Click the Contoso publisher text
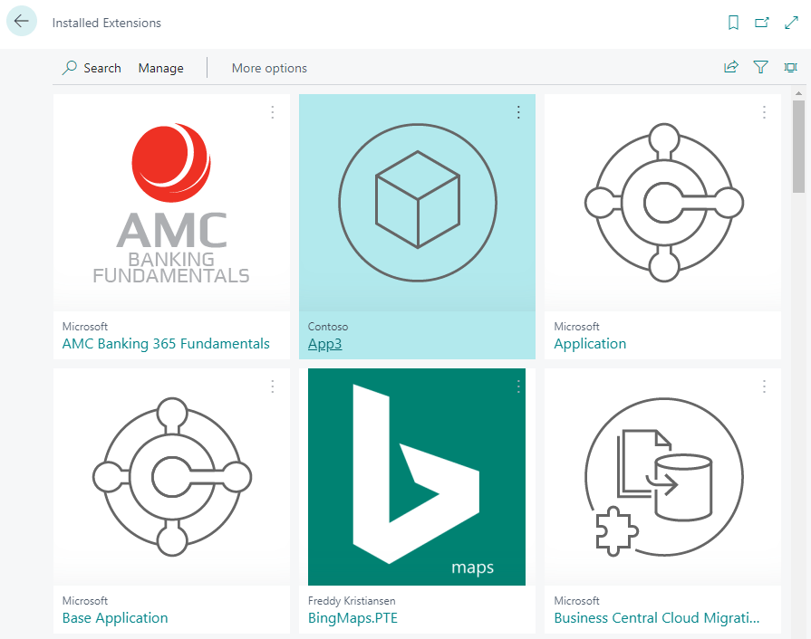 pyautogui.click(x=328, y=327)
